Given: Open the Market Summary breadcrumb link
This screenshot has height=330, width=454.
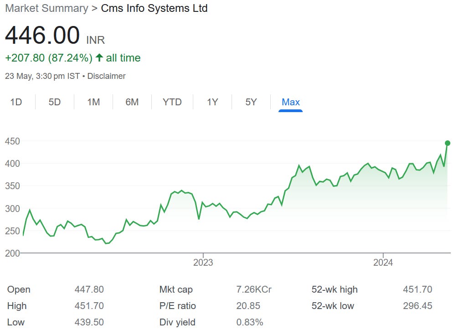Looking at the screenshot, I should click(x=46, y=8).
